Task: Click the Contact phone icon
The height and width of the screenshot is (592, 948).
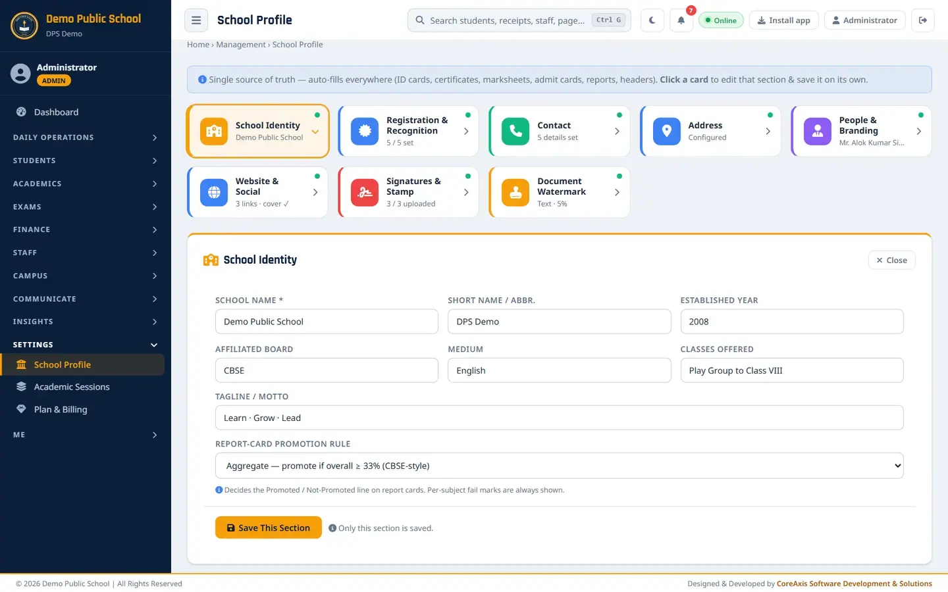Action: tap(515, 132)
